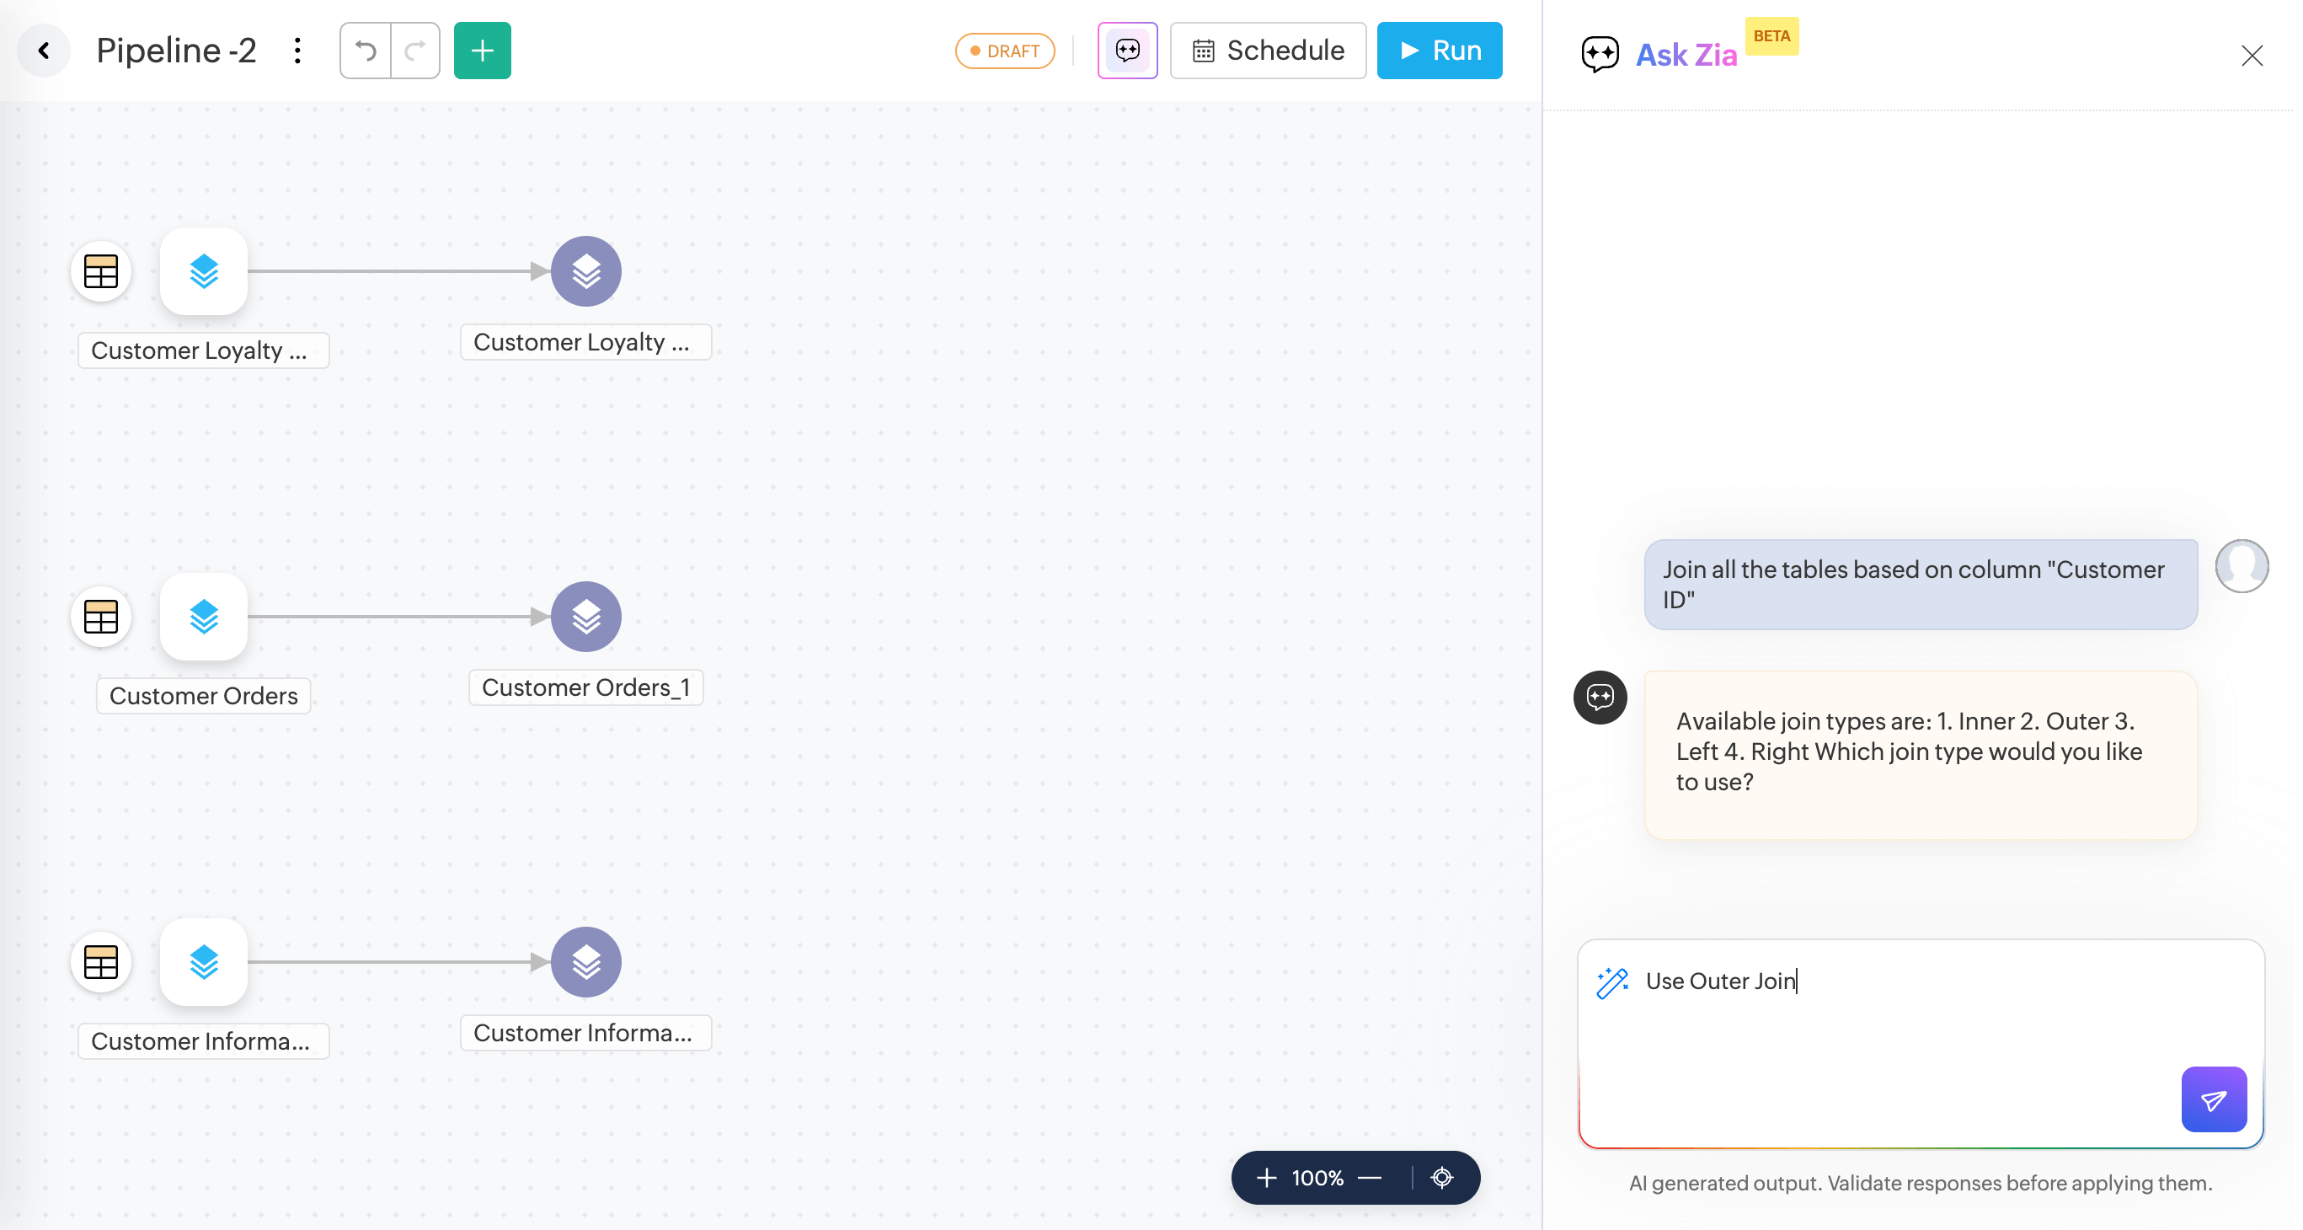Select the Customer Orders_1 destination stage node
The image size is (2303, 1230).
[585, 617]
